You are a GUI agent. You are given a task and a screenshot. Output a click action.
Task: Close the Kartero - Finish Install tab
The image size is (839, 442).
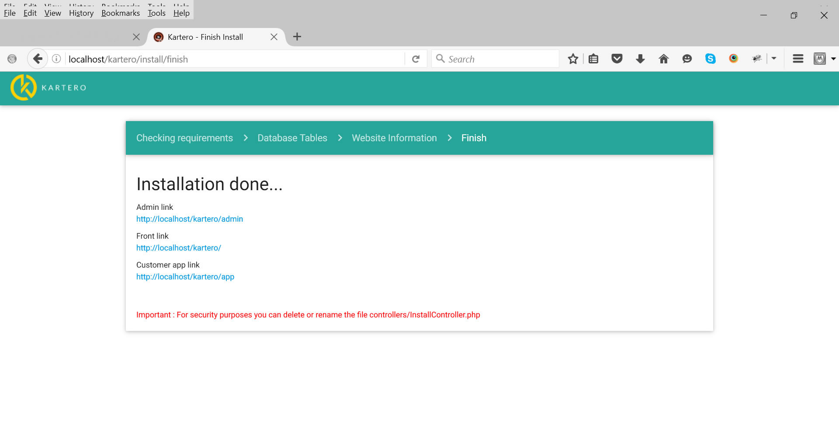point(274,37)
